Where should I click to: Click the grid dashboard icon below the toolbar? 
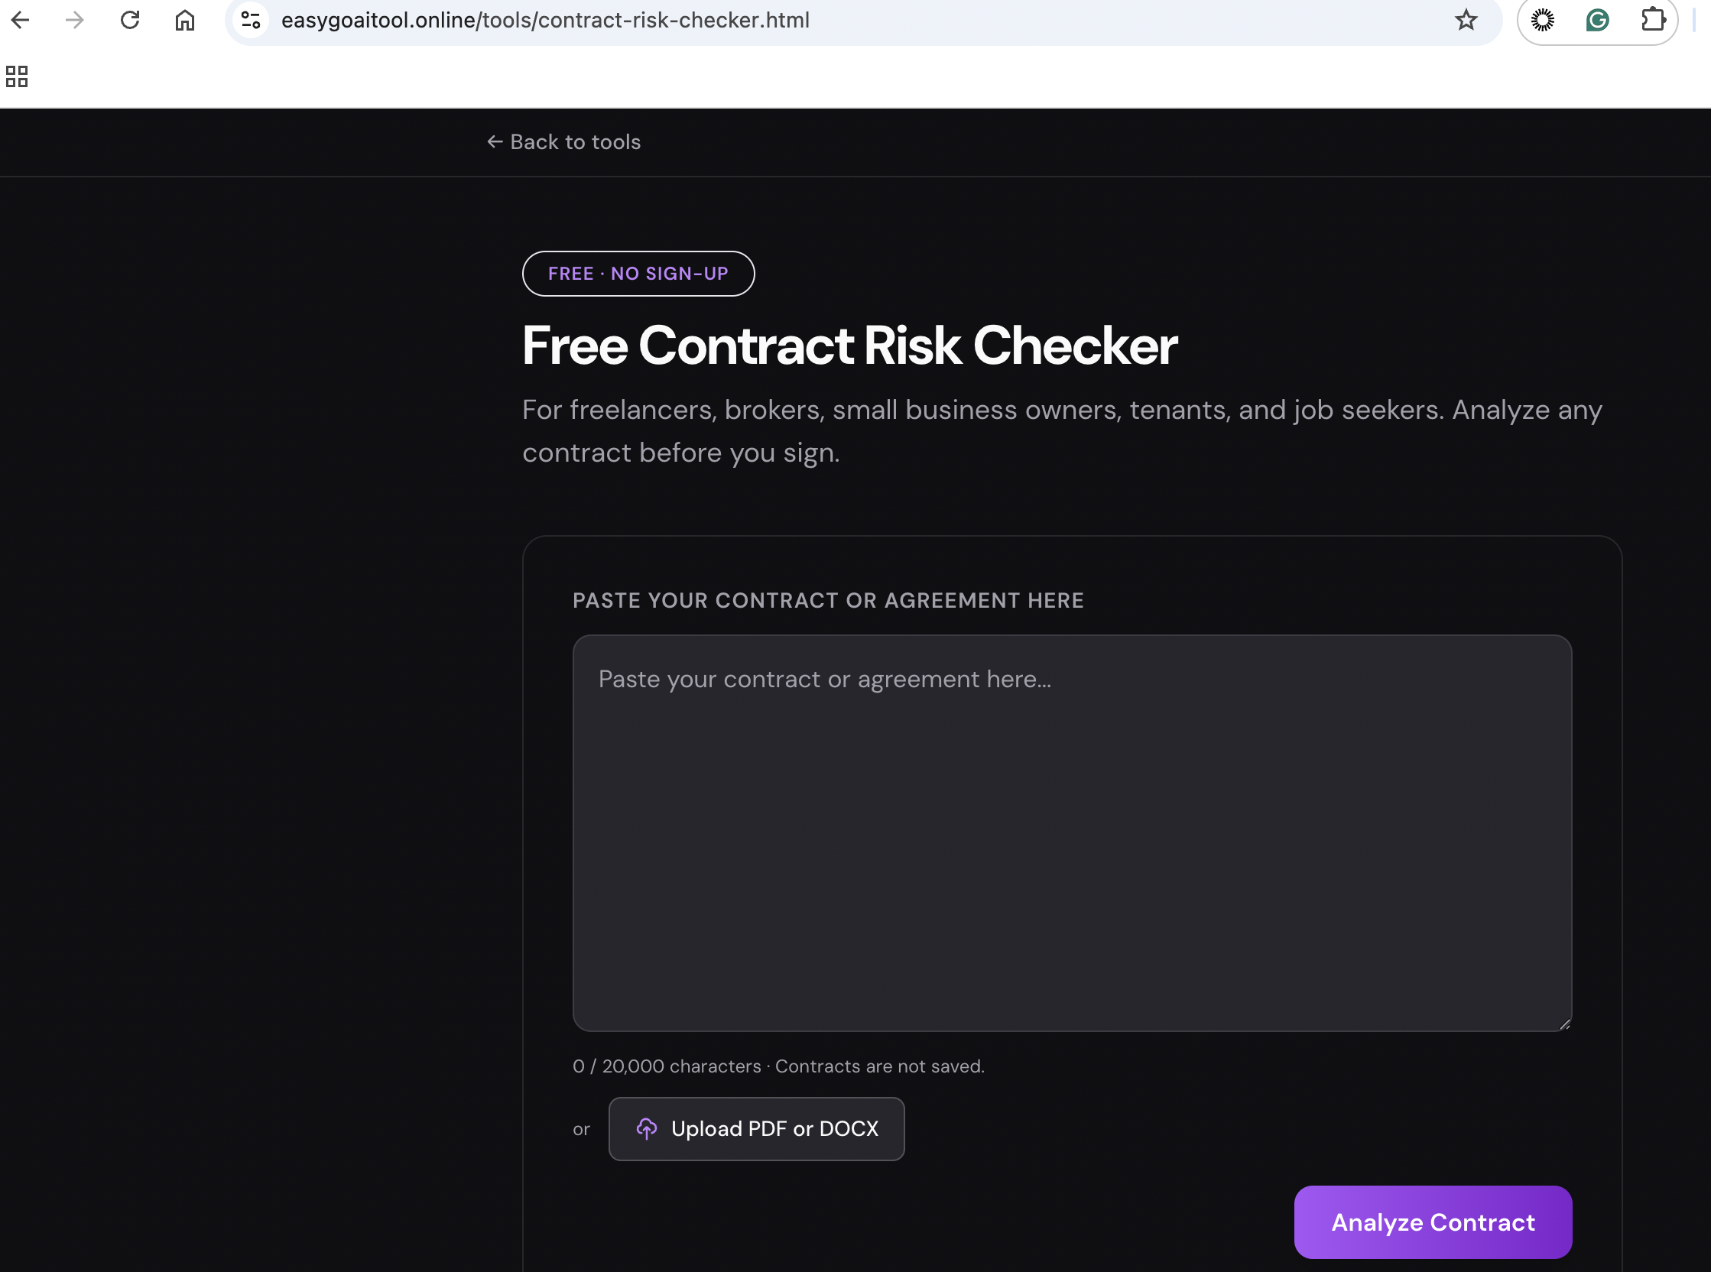click(x=16, y=76)
